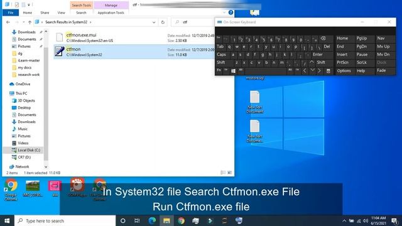Click PgUp key on On-Screen Keyboard
Screen dimensions: 402x226
coord(362,38)
